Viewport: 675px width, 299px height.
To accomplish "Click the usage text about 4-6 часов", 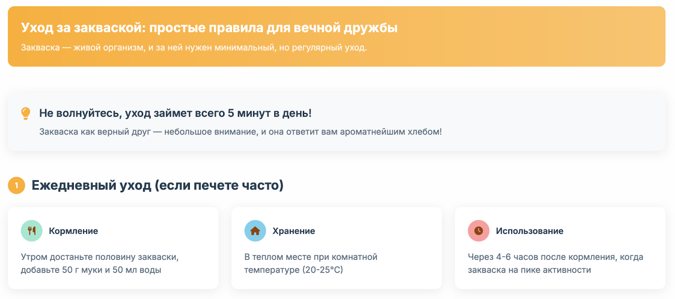I will [555, 263].
